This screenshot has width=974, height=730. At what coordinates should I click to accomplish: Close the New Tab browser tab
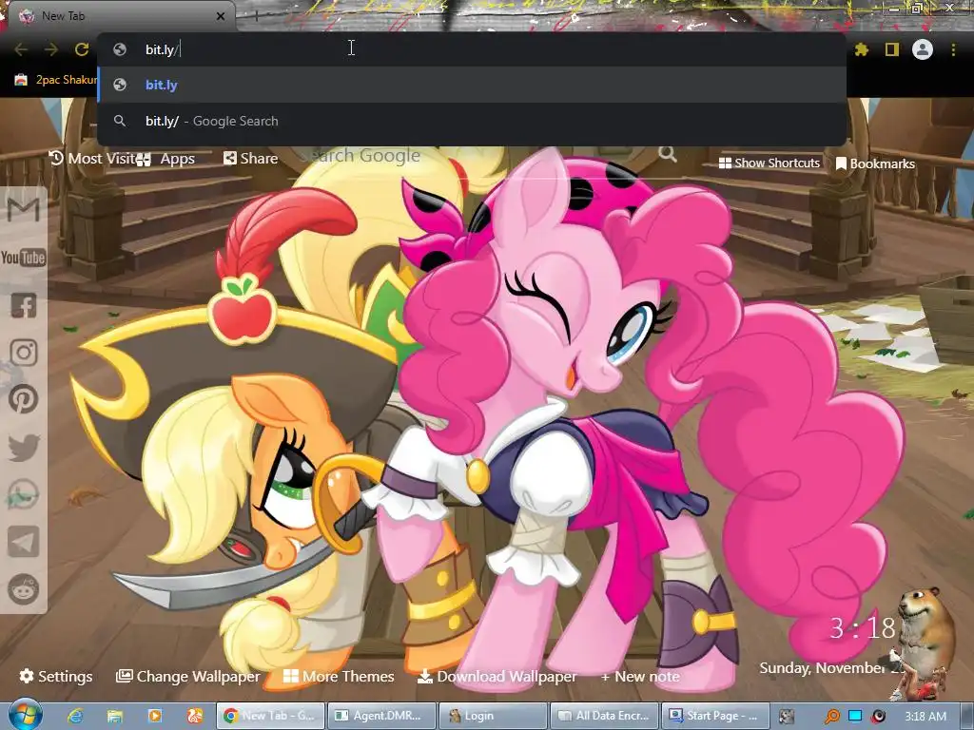tap(221, 16)
